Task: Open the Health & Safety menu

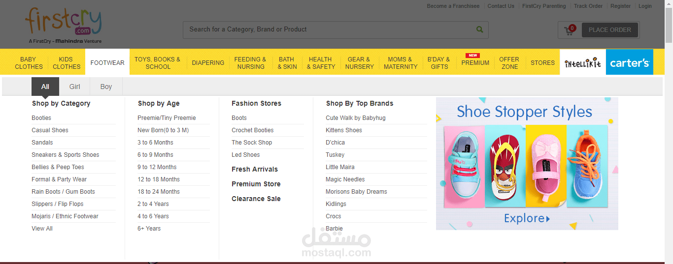Action: pos(321,63)
